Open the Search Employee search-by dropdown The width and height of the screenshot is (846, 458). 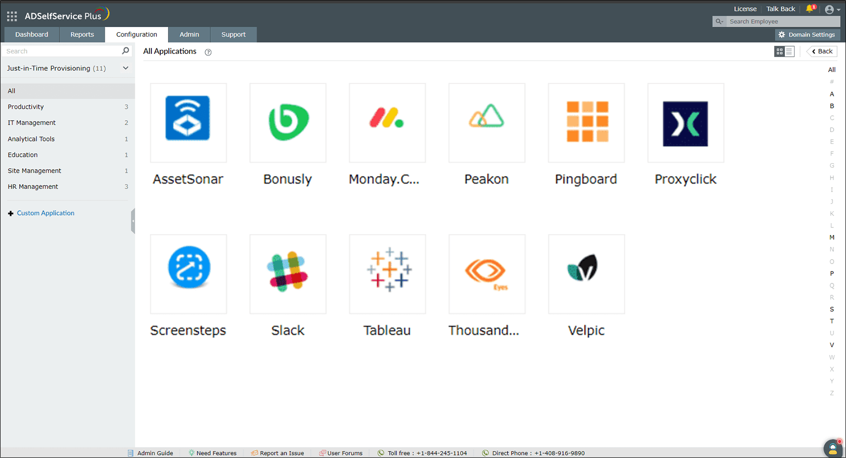coord(720,21)
